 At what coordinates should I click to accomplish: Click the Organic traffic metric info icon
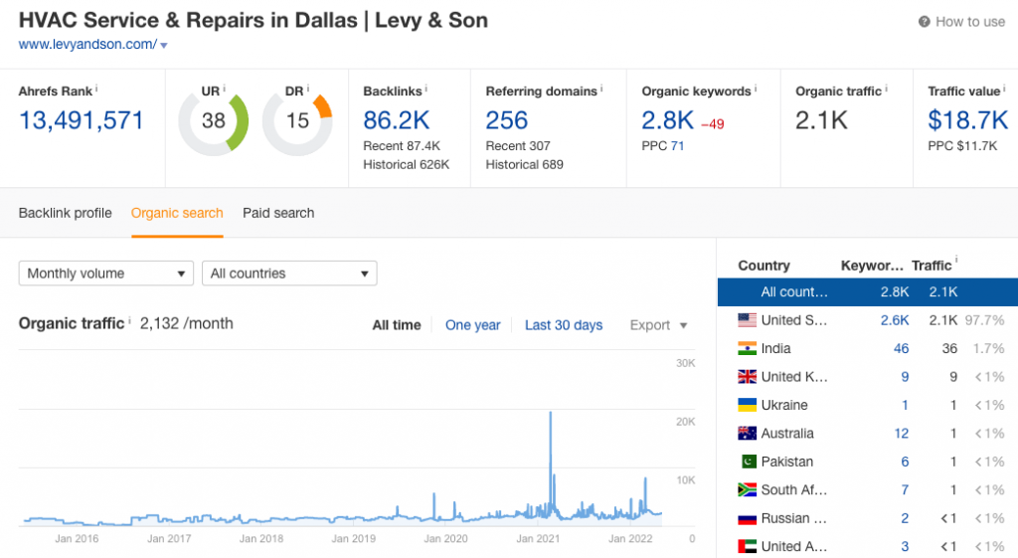(x=886, y=88)
